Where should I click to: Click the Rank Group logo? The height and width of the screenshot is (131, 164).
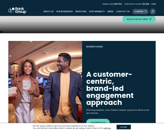point(17,10)
